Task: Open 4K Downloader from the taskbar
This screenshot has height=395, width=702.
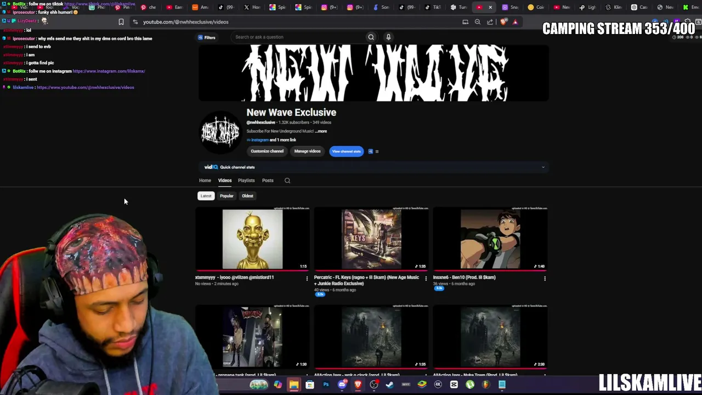Action: [438, 385]
